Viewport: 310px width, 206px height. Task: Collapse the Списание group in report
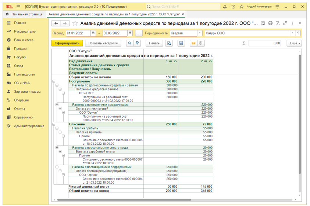(x=54, y=125)
